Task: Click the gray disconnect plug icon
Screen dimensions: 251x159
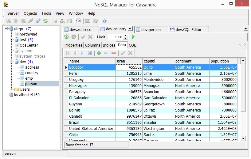Action: pyautogui.click(x=31, y=21)
